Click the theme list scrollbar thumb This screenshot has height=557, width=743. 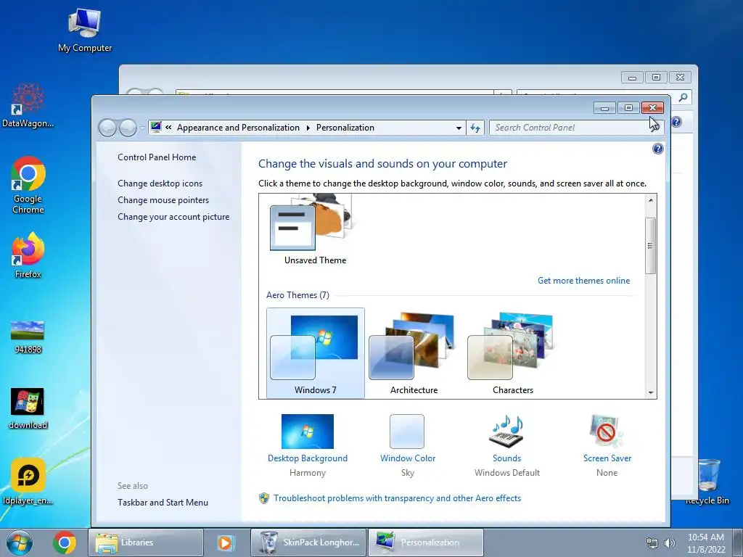(651, 245)
